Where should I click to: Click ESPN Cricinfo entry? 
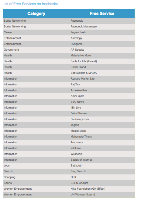(79, 183)
